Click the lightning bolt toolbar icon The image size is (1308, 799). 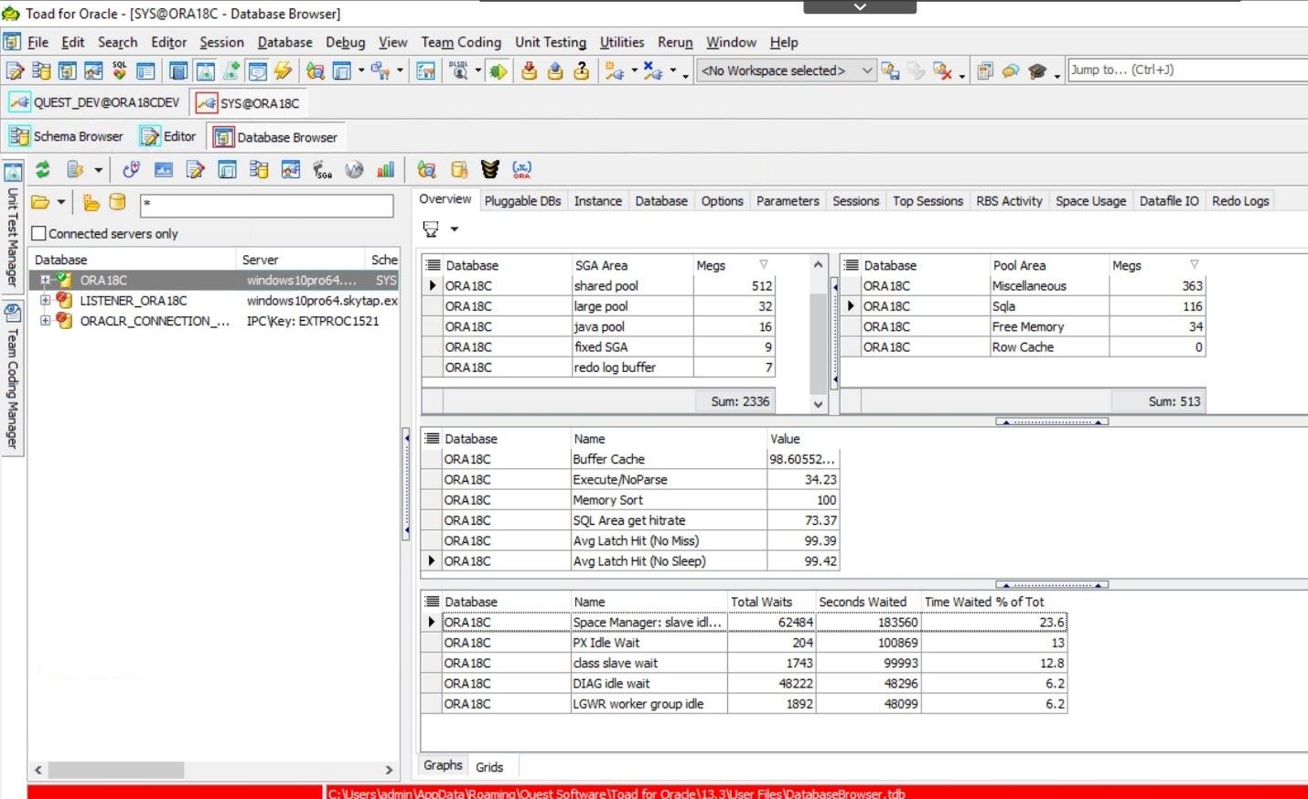coord(283,70)
